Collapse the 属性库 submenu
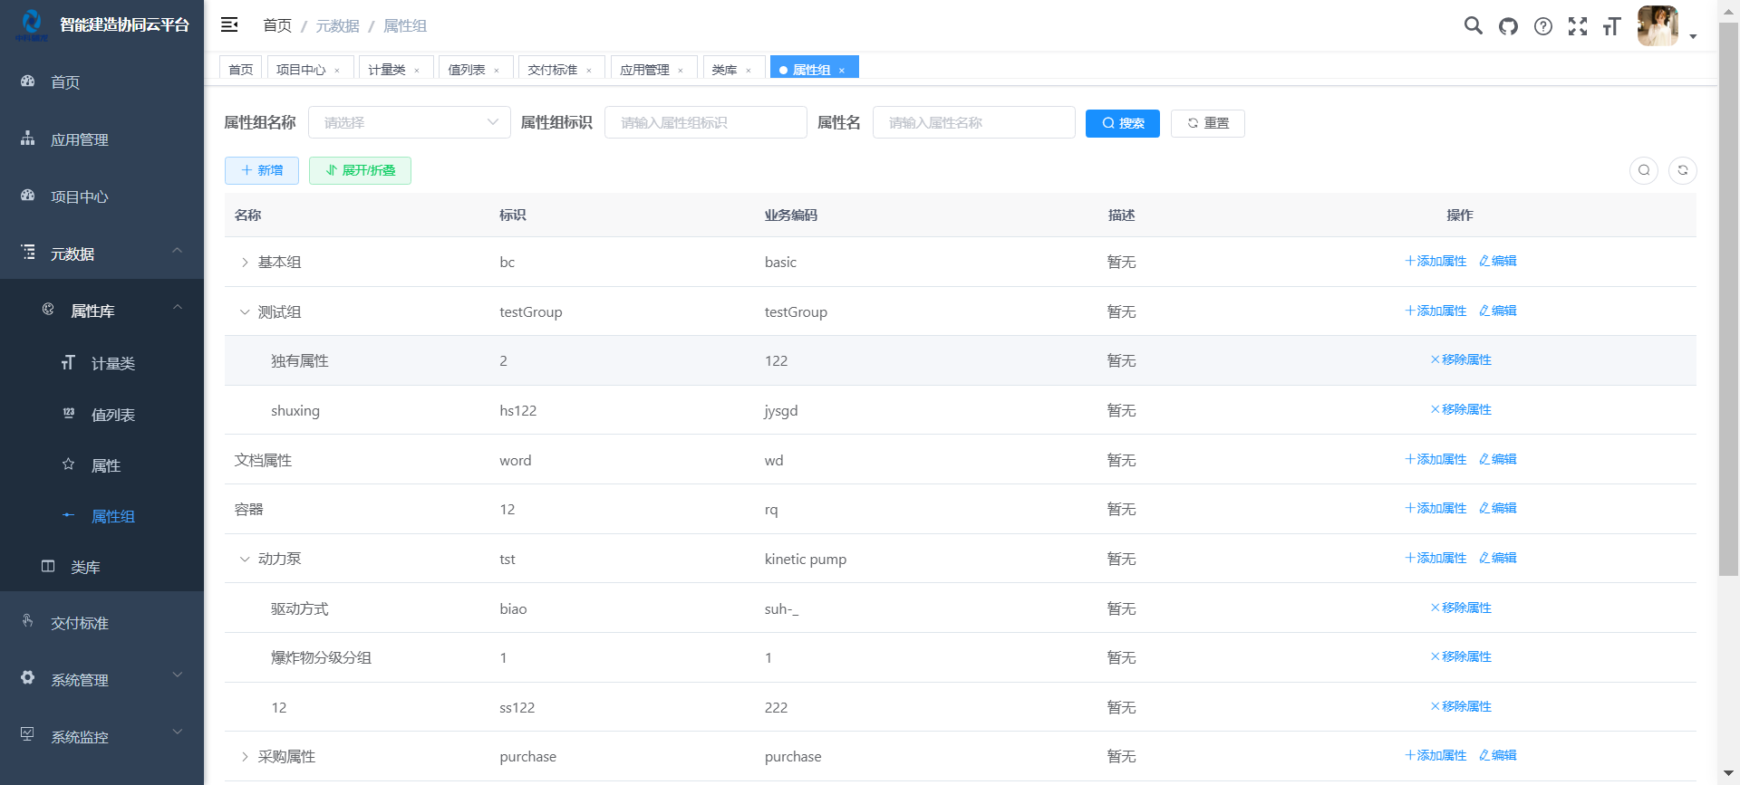 101,311
